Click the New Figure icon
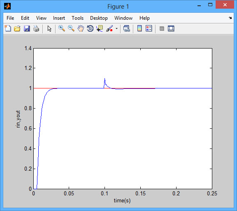Viewport: 237px width, 211px height. tap(8, 28)
